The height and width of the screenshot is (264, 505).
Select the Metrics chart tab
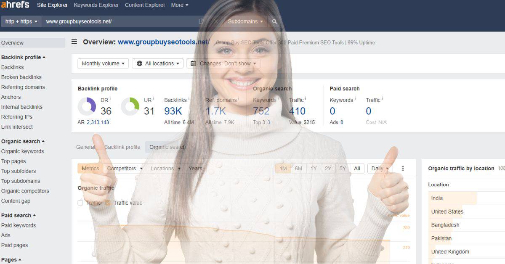click(90, 168)
